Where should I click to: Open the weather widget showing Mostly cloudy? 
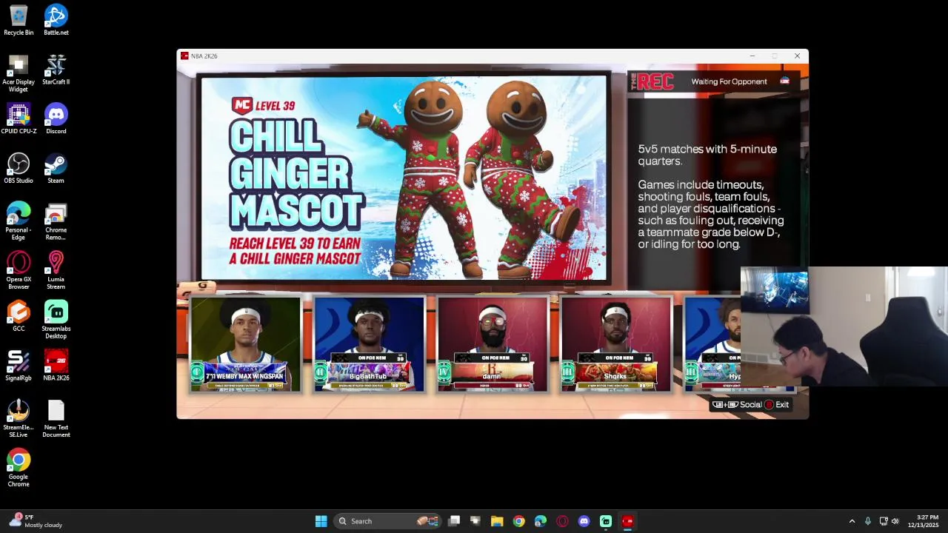click(36, 521)
